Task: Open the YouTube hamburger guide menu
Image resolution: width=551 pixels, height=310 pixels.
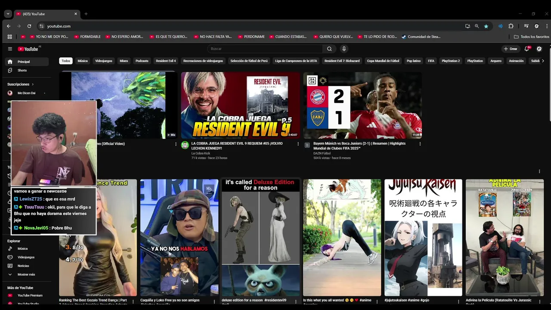Action: pyautogui.click(x=10, y=49)
